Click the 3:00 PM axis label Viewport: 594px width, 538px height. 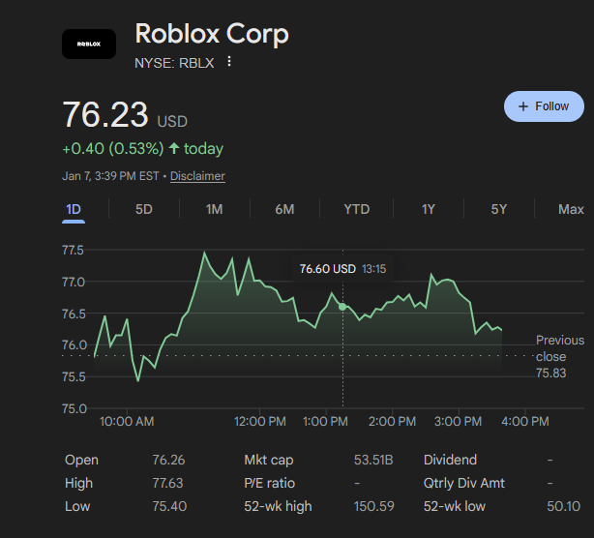coord(458,421)
